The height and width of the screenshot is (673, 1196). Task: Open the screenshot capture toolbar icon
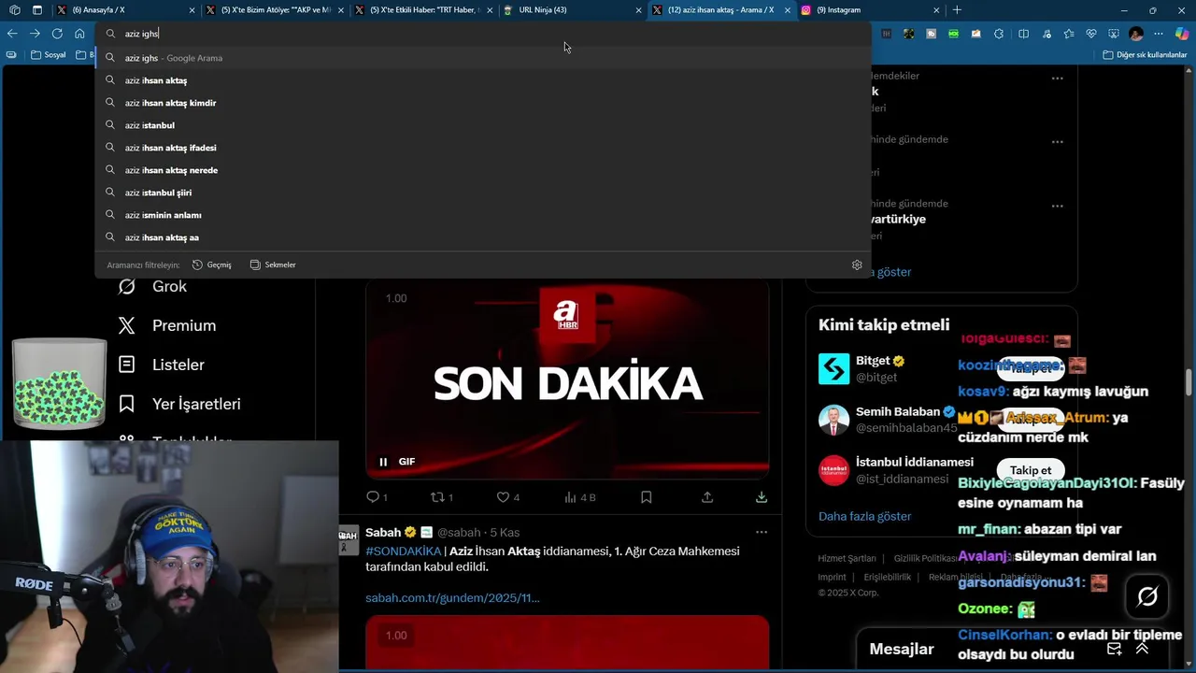1114,34
